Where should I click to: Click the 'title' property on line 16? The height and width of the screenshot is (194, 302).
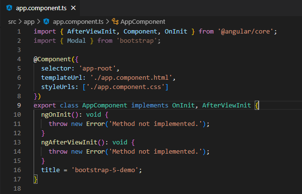pos(51,170)
